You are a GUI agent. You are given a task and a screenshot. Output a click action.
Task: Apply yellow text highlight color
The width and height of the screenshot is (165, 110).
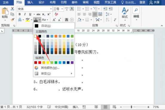point(28,20)
